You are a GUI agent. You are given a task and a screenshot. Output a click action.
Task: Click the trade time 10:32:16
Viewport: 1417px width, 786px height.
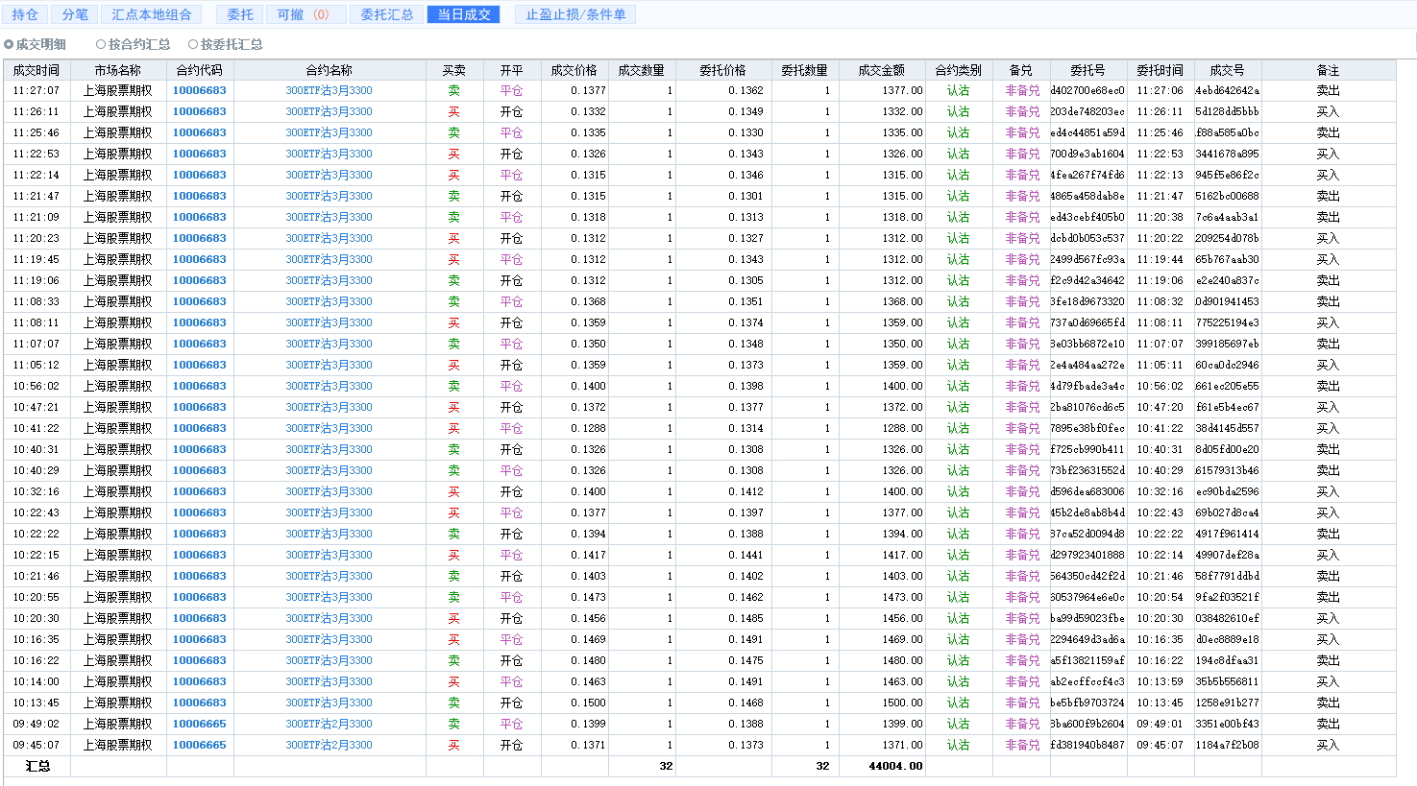[x=37, y=491]
